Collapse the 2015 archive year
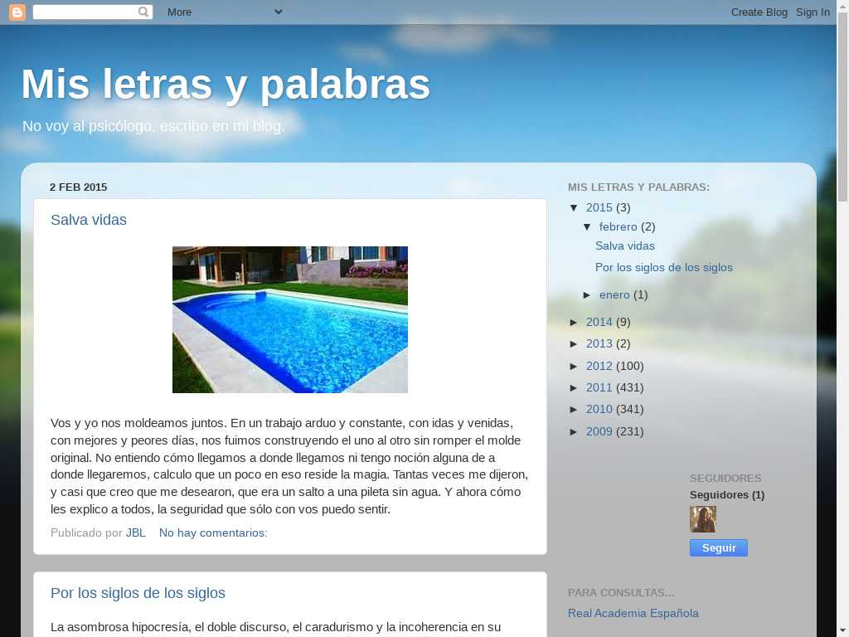849x637 pixels. 575,208
